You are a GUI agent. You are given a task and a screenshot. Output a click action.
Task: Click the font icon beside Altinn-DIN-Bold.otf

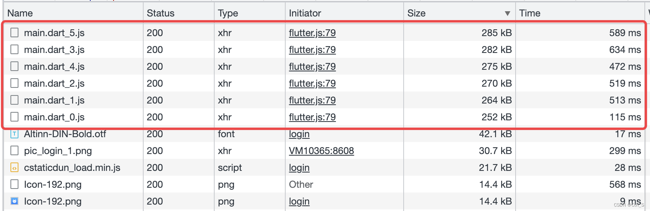[x=14, y=134]
